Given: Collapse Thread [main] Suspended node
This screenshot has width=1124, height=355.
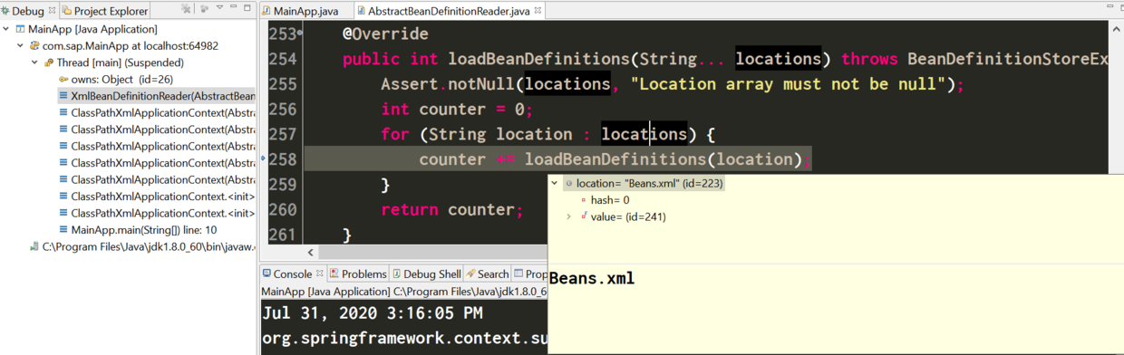Looking at the screenshot, I should (34, 62).
